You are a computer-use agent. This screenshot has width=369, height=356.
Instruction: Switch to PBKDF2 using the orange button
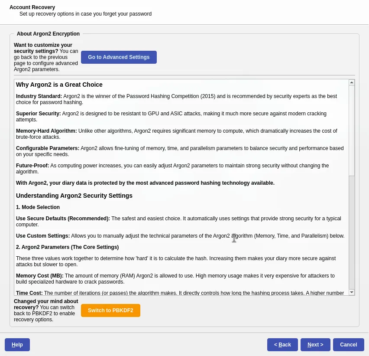click(110, 310)
